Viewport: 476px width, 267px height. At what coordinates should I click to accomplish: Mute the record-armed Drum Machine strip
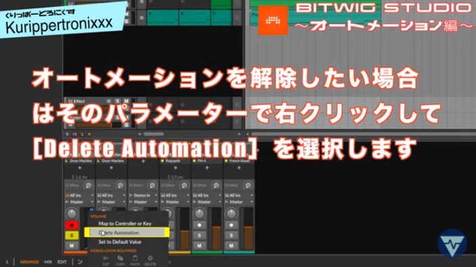point(72,245)
